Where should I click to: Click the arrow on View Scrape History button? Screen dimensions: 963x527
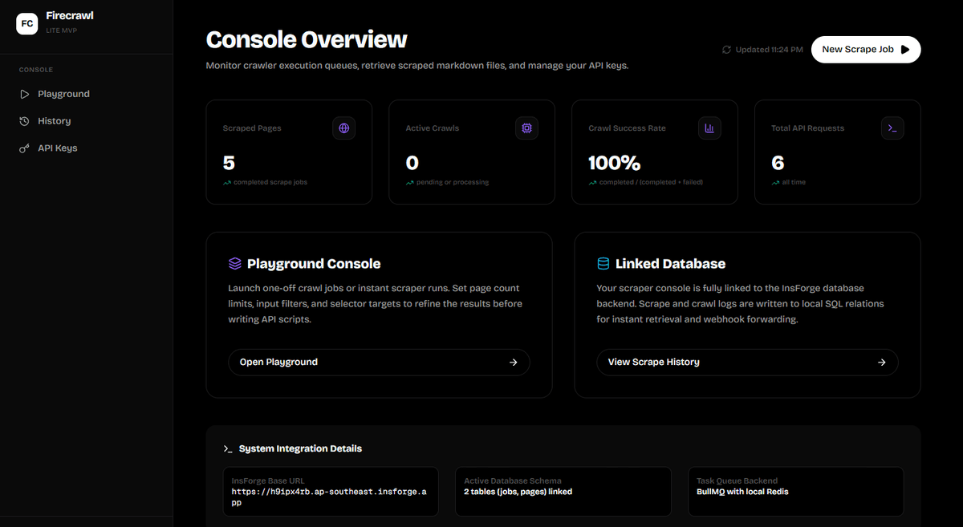882,363
